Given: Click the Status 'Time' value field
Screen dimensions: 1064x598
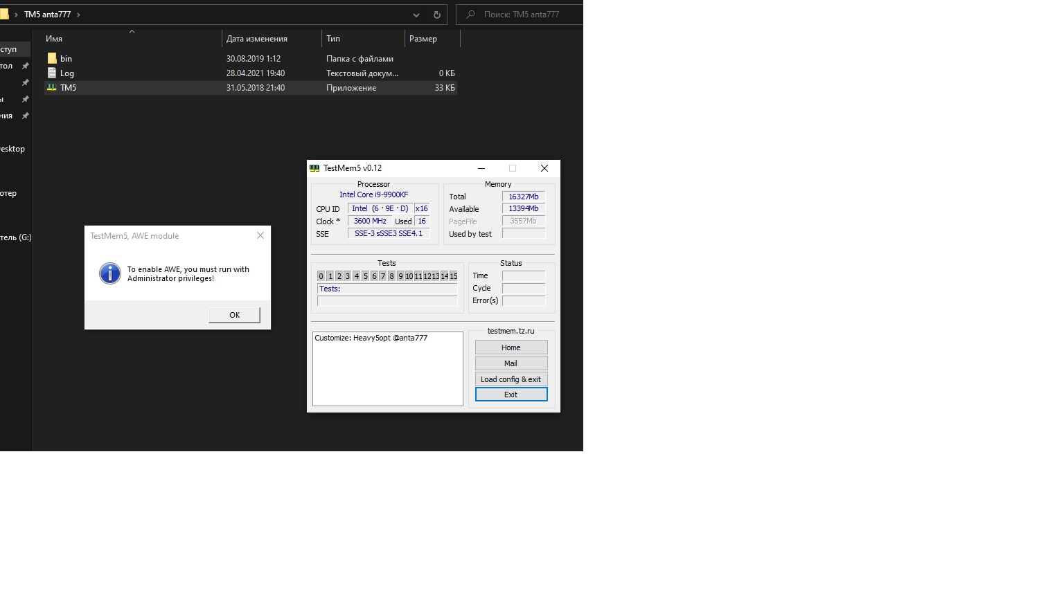Looking at the screenshot, I should pyautogui.click(x=524, y=275).
